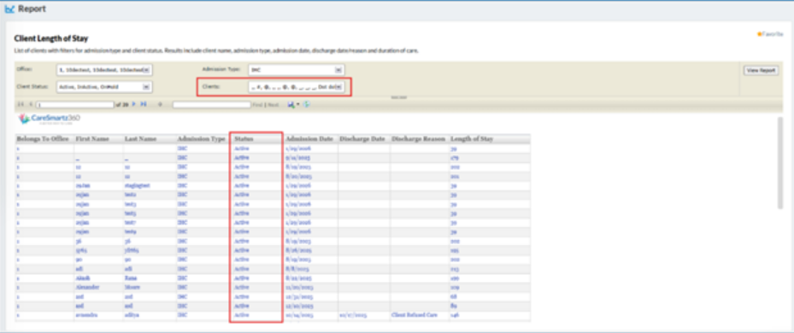The image size is (794, 333).
Task: Click the Find text search field
Action: click(x=212, y=105)
